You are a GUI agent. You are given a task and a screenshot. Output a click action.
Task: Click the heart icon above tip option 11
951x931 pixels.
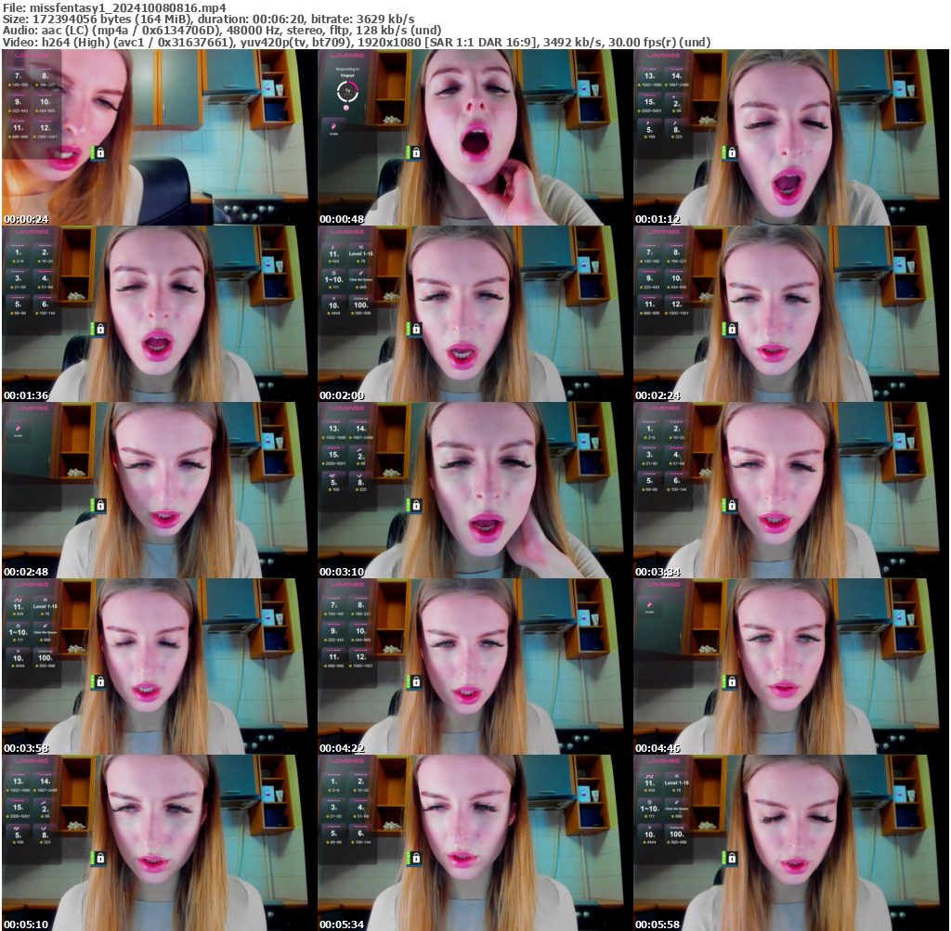pos(332,245)
